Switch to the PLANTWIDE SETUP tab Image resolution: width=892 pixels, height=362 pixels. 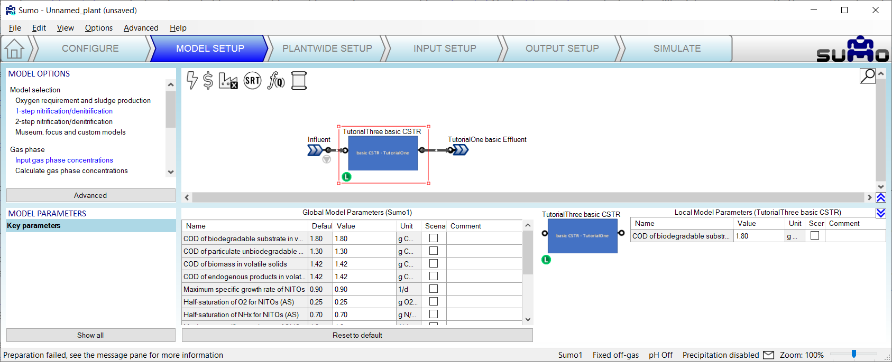(327, 49)
